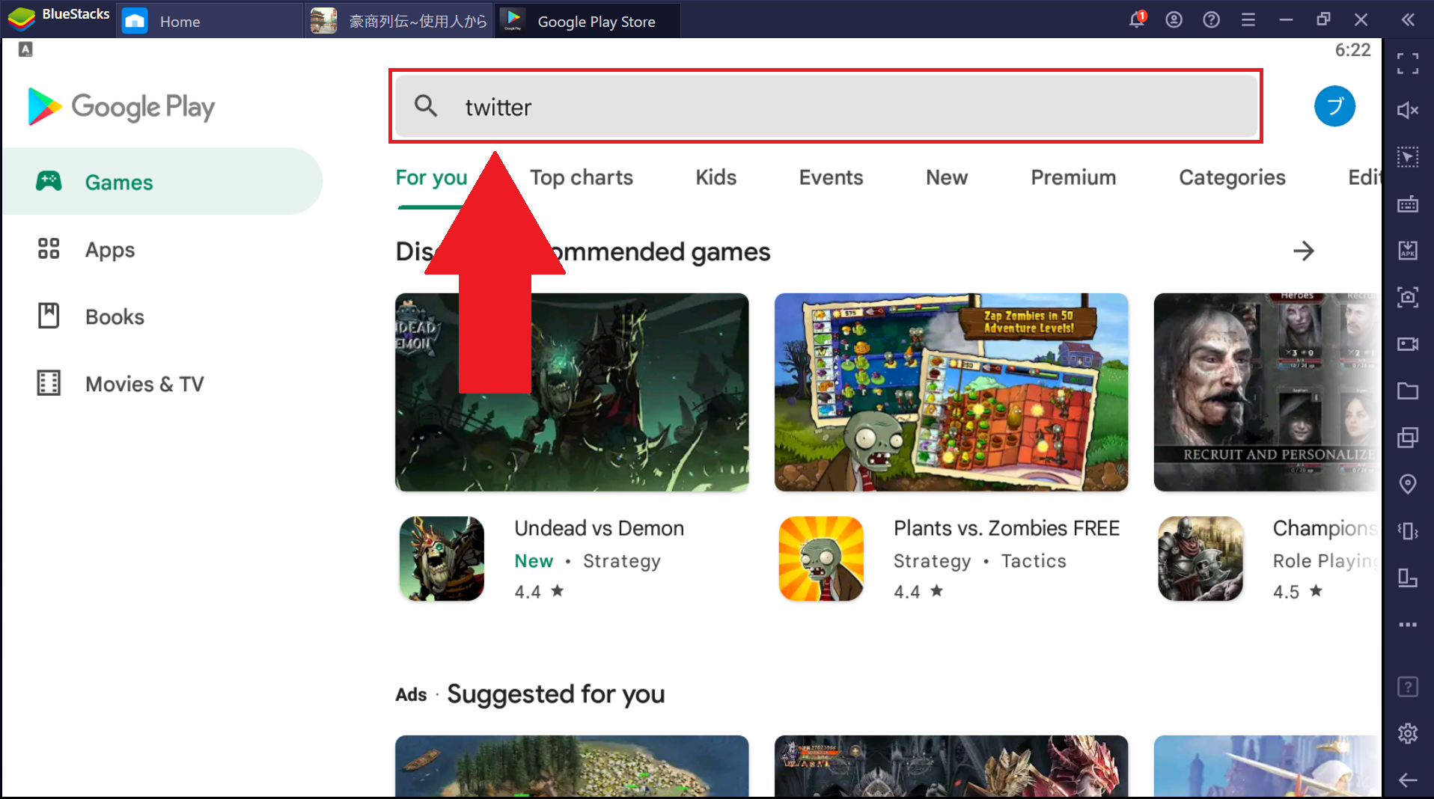Image resolution: width=1434 pixels, height=799 pixels.
Task: Open the blue account avatar
Action: (x=1334, y=106)
